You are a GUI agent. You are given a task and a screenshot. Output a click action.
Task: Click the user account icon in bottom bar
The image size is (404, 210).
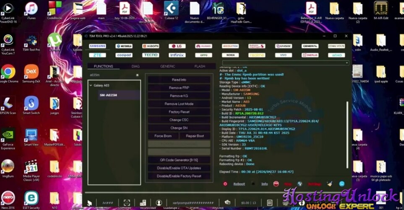(x=159, y=203)
